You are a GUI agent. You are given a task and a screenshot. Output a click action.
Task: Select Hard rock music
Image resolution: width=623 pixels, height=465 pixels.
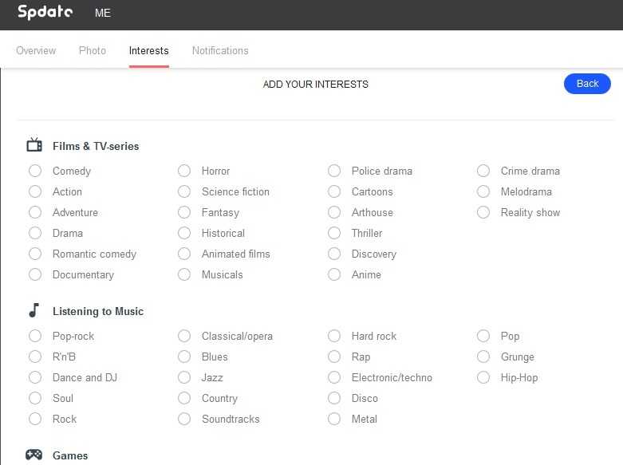[x=334, y=336]
